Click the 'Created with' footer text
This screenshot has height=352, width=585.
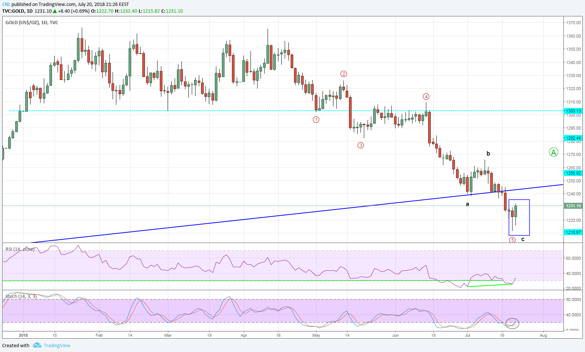click(16, 345)
